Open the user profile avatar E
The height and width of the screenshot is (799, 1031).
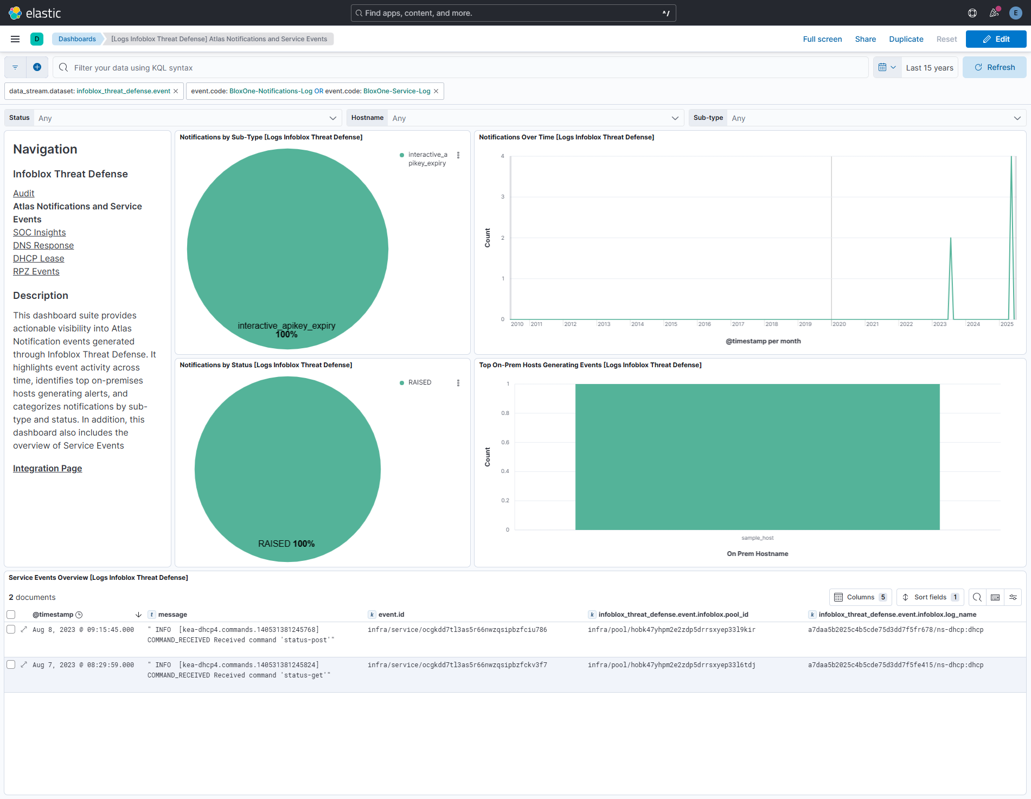pyautogui.click(x=1016, y=13)
